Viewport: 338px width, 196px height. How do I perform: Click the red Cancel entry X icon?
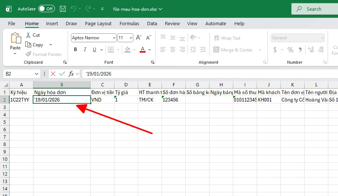(53, 74)
